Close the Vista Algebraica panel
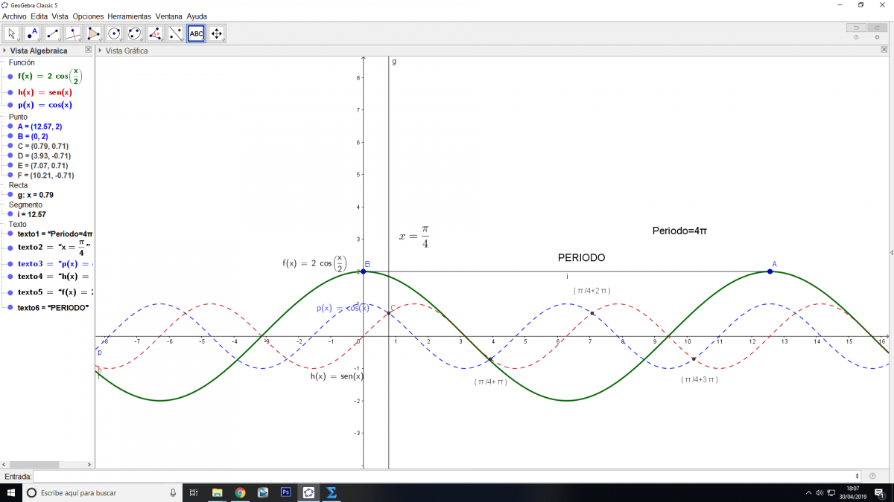Image resolution: width=894 pixels, height=502 pixels. (x=89, y=50)
